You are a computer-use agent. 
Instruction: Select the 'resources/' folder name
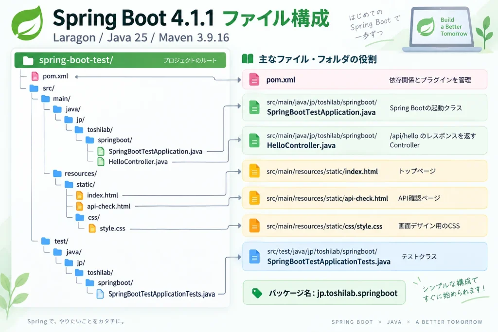(81, 174)
